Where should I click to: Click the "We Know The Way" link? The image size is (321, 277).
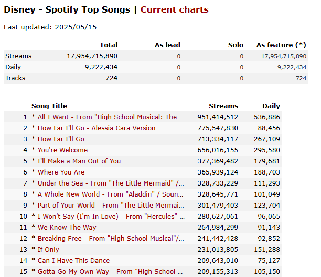[x=67, y=228]
